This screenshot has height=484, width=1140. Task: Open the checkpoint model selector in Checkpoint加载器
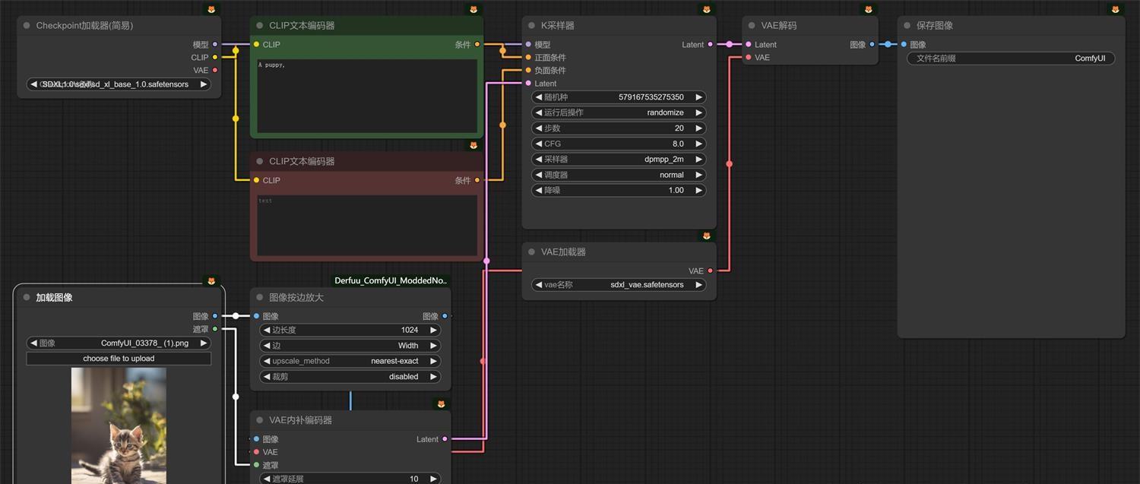119,84
